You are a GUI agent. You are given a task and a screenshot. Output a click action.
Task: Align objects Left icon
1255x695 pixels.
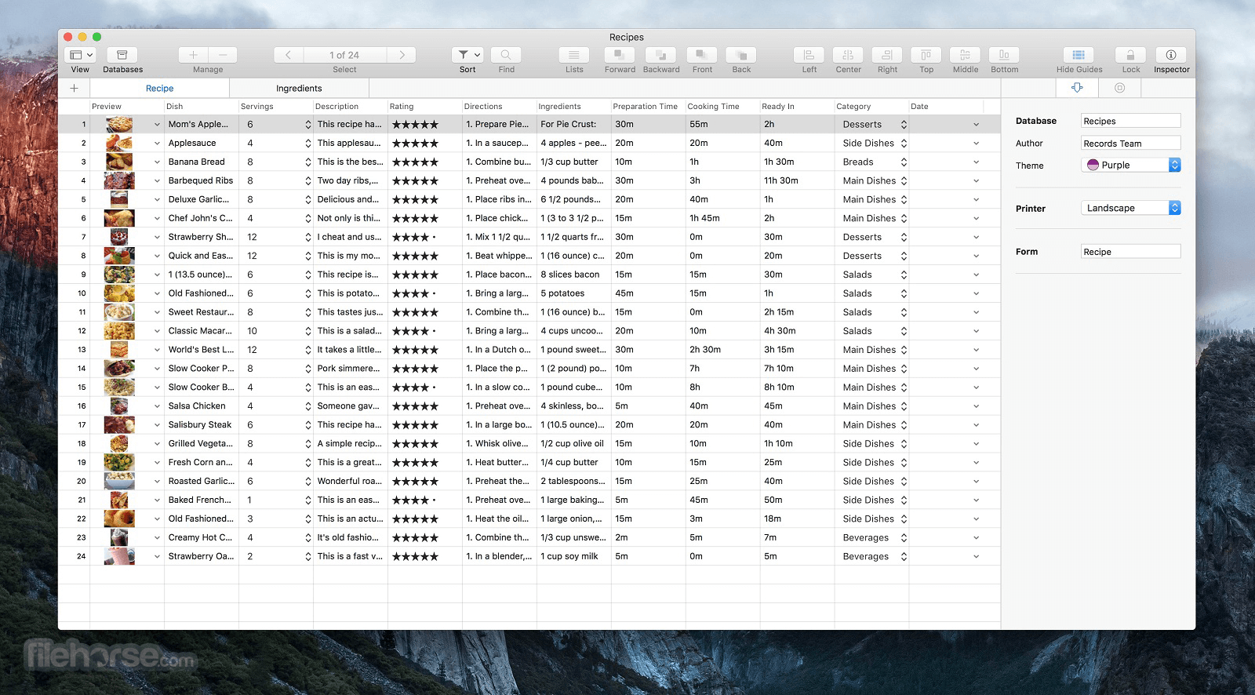point(809,55)
